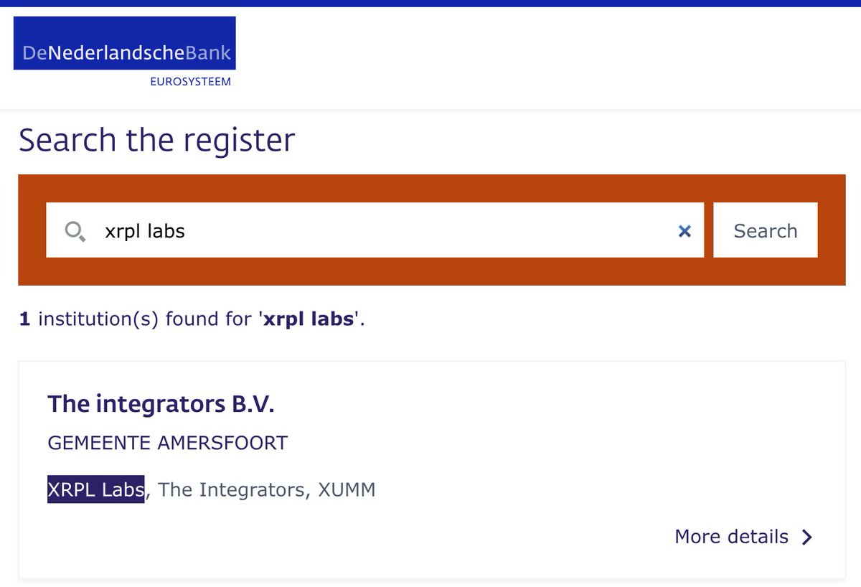The height and width of the screenshot is (587, 861).
Task: Open More details link
Action: coord(731,537)
